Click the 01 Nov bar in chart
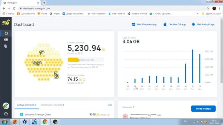The image size is (223, 125). pos(200,68)
